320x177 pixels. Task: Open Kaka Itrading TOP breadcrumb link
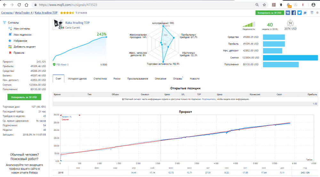[46, 13]
